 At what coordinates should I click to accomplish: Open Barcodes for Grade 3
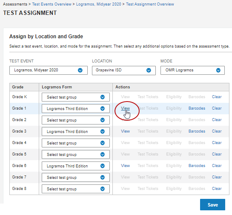197,131
